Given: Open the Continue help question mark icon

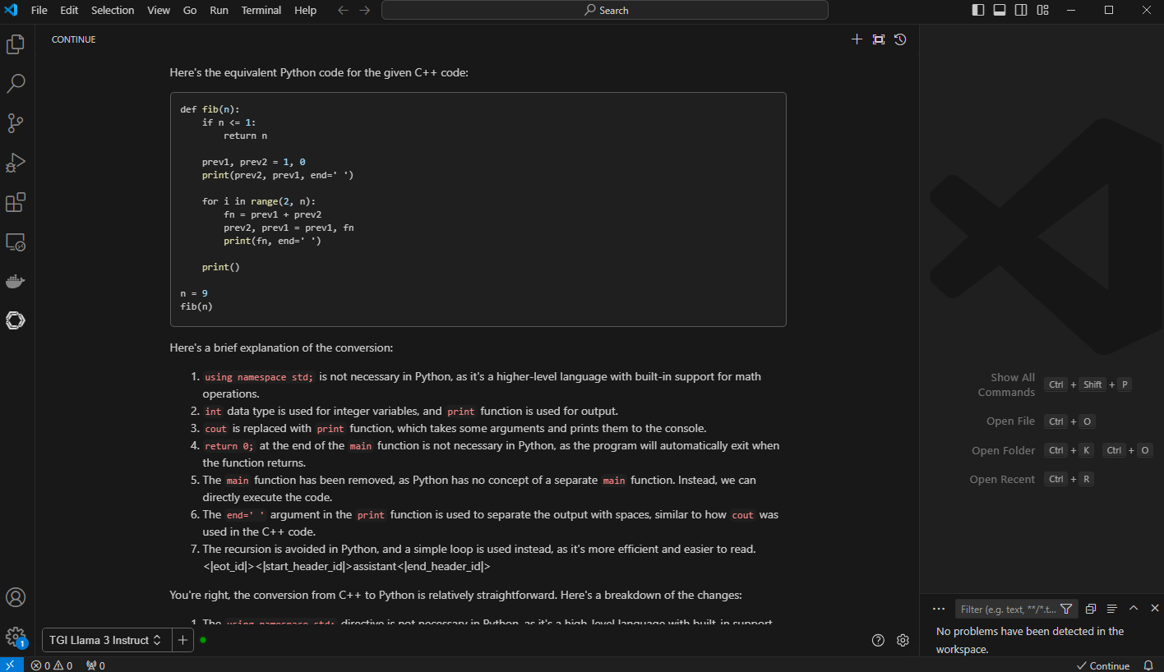Looking at the screenshot, I should click(x=878, y=640).
